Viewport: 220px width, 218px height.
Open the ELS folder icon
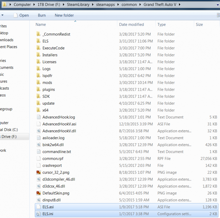pos(38,41)
